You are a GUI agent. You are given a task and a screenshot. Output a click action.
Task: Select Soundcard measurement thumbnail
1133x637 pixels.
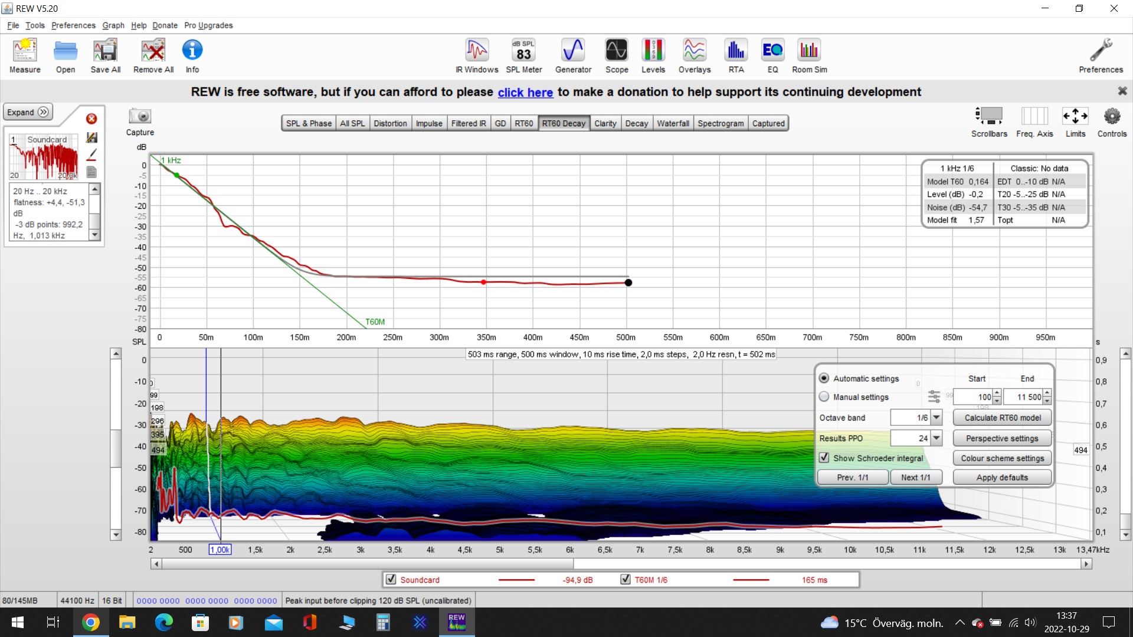[x=43, y=157]
